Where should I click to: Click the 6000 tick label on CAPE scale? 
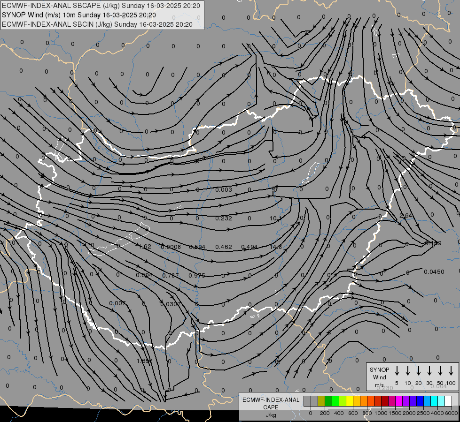452,413
